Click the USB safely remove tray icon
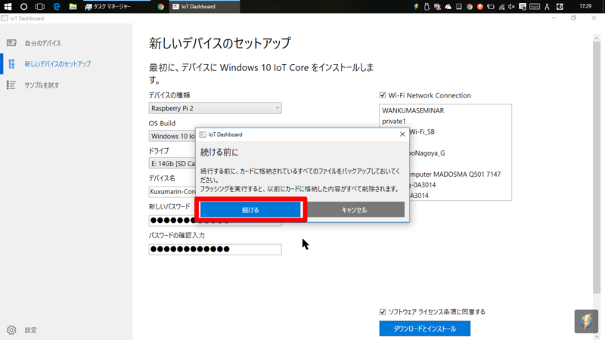Image resolution: width=605 pixels, height=340 pixels. 427,6
